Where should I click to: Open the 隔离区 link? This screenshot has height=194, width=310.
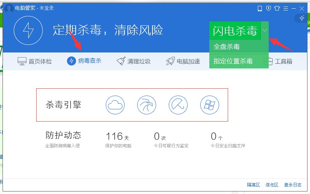tap(254, 185)
